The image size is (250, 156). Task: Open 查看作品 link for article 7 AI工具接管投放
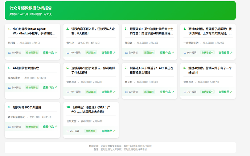point(167,92)
